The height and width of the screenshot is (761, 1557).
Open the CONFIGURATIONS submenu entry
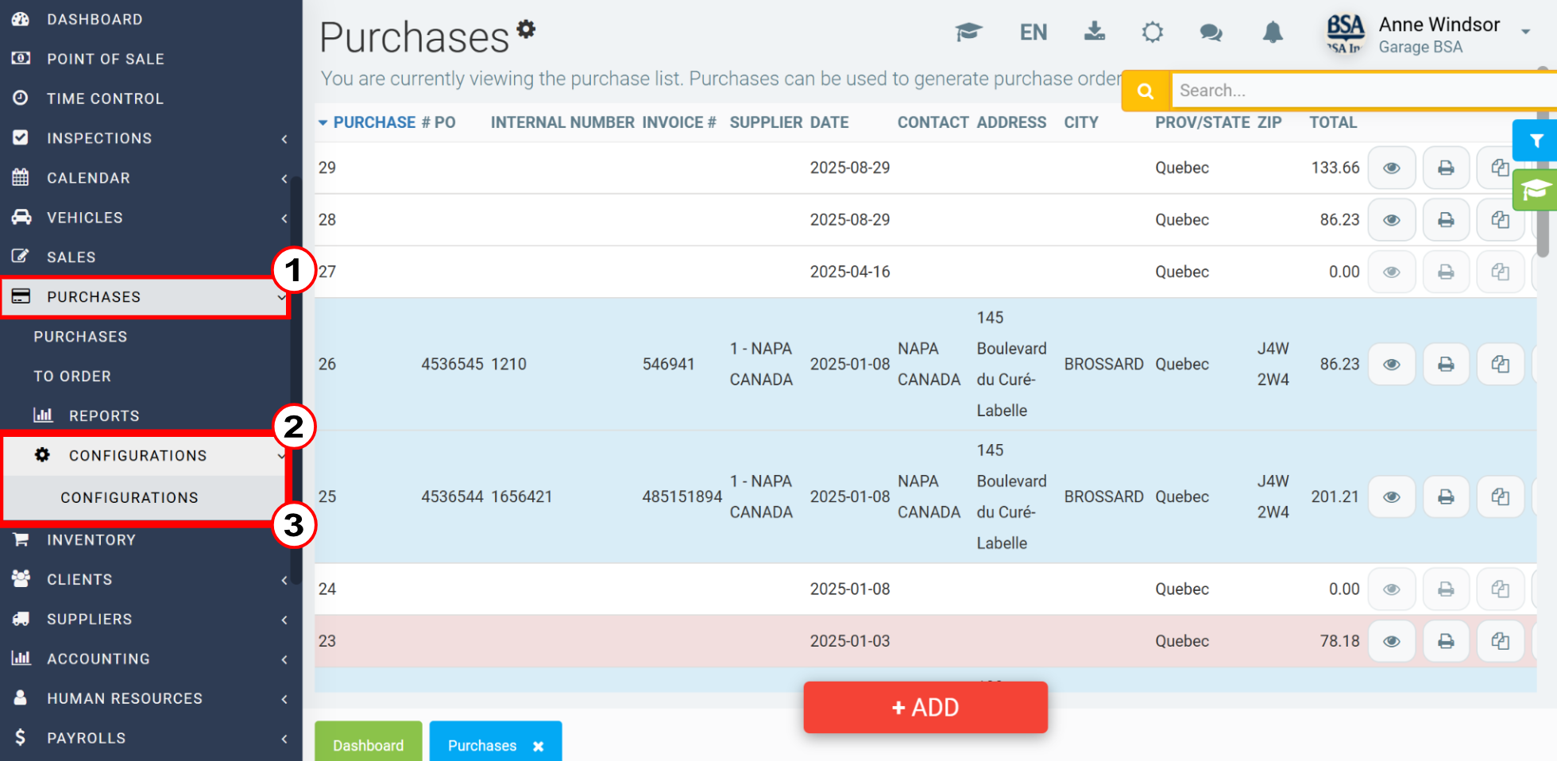tap(129, 497)
